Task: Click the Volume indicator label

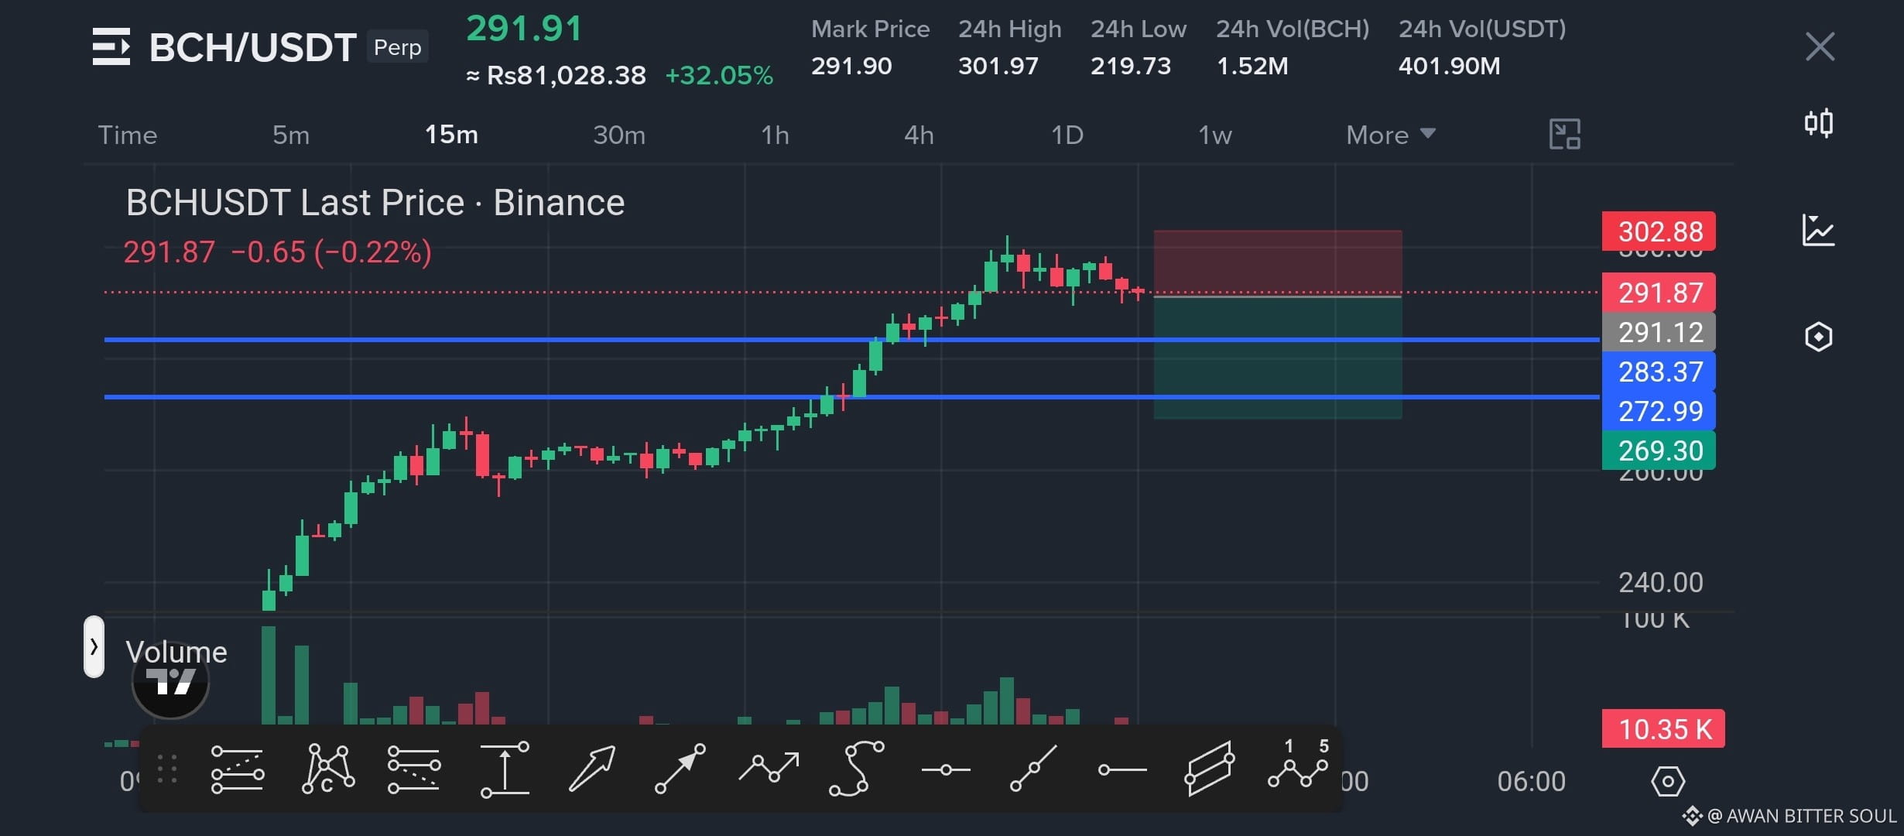Action: coord(176,652)
